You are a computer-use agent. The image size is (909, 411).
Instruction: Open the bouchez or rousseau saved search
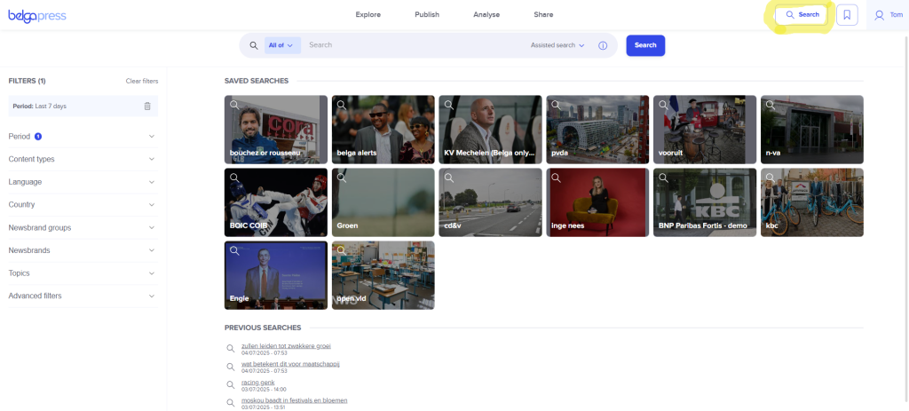(276, 130)
